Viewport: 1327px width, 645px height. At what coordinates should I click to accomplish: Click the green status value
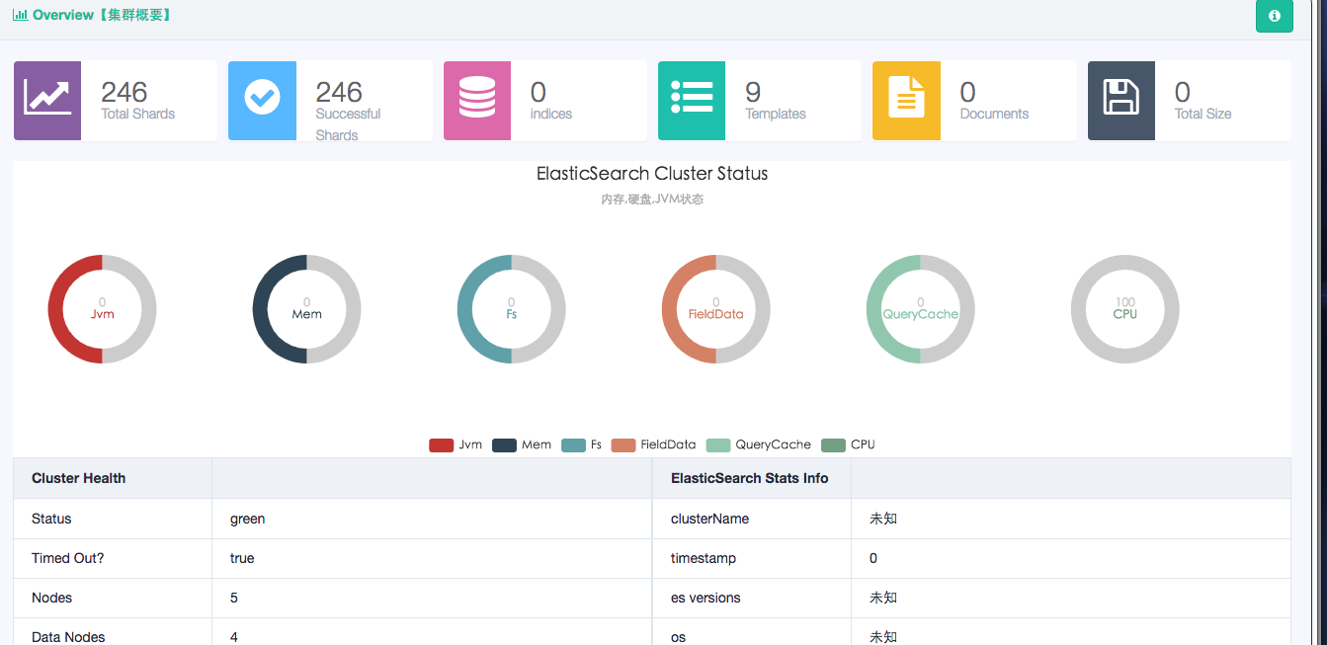pyautogui.click(x=247, y=519)
